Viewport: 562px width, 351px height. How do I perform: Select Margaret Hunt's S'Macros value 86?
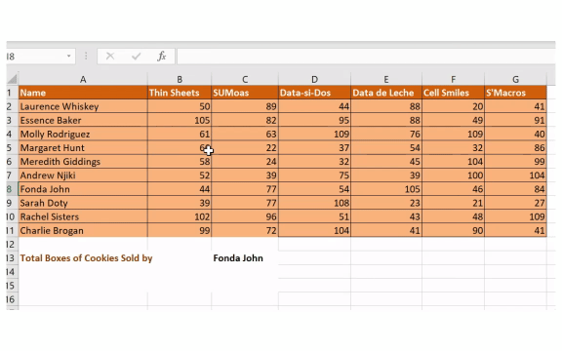click(515, 148)
